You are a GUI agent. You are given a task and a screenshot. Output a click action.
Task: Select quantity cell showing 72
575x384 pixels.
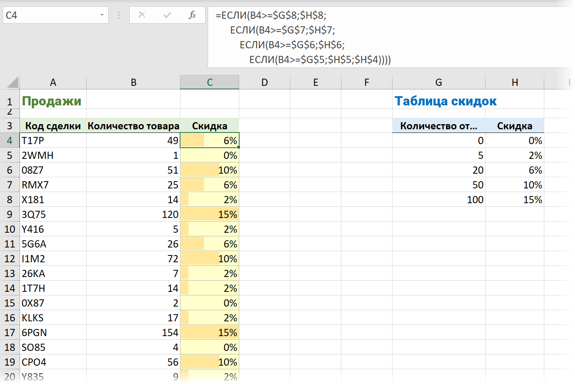pyautogui.click(x=133, y=259)
